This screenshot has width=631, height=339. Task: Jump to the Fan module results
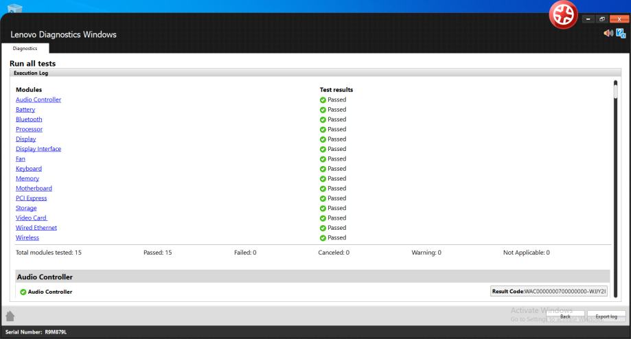point(21,159)
